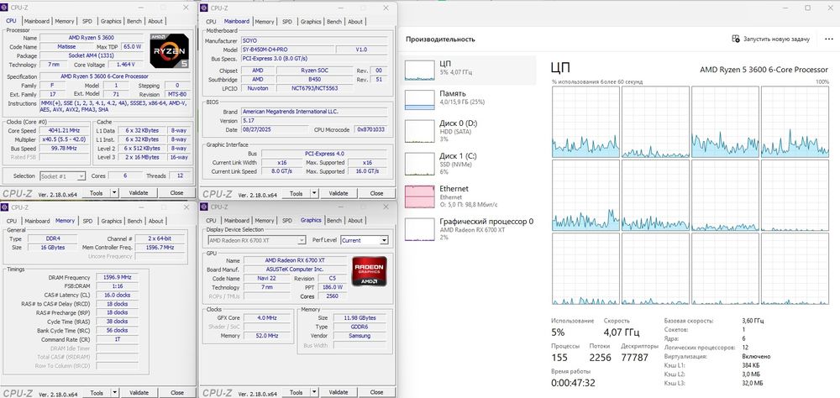Click the CPU-Z title icon of top-left window
This screenshot has height=398, width=840.
pyautogui.click(x=5, y=8)
